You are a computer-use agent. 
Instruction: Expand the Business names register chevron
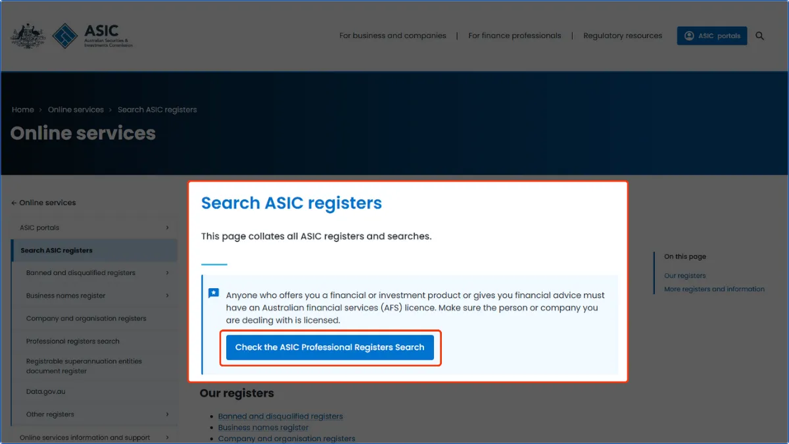(167, 296)
